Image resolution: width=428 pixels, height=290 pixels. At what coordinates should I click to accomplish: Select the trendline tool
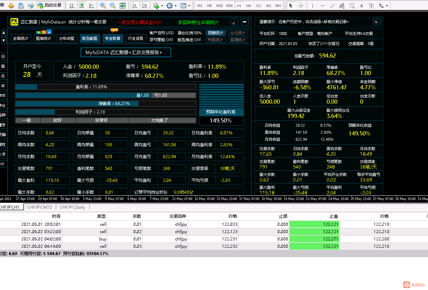coord(332,6)
